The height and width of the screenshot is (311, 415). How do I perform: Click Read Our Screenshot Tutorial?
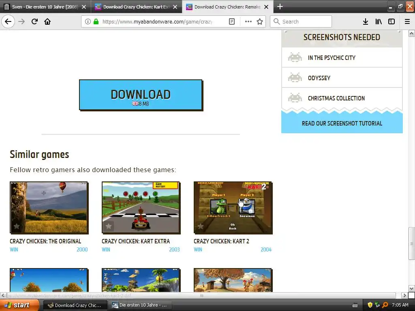pyautogui.click(x=342, y=124)
